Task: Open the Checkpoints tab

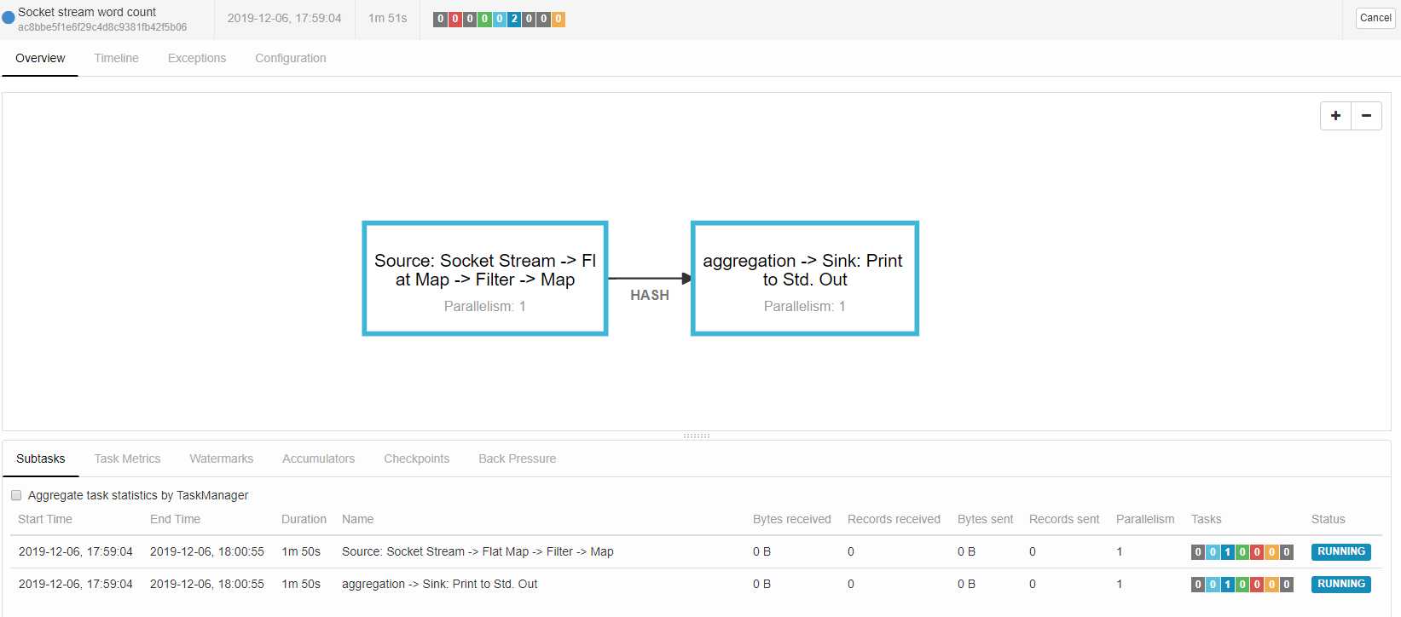Action: pyautogui.click(x=416, y=458)
